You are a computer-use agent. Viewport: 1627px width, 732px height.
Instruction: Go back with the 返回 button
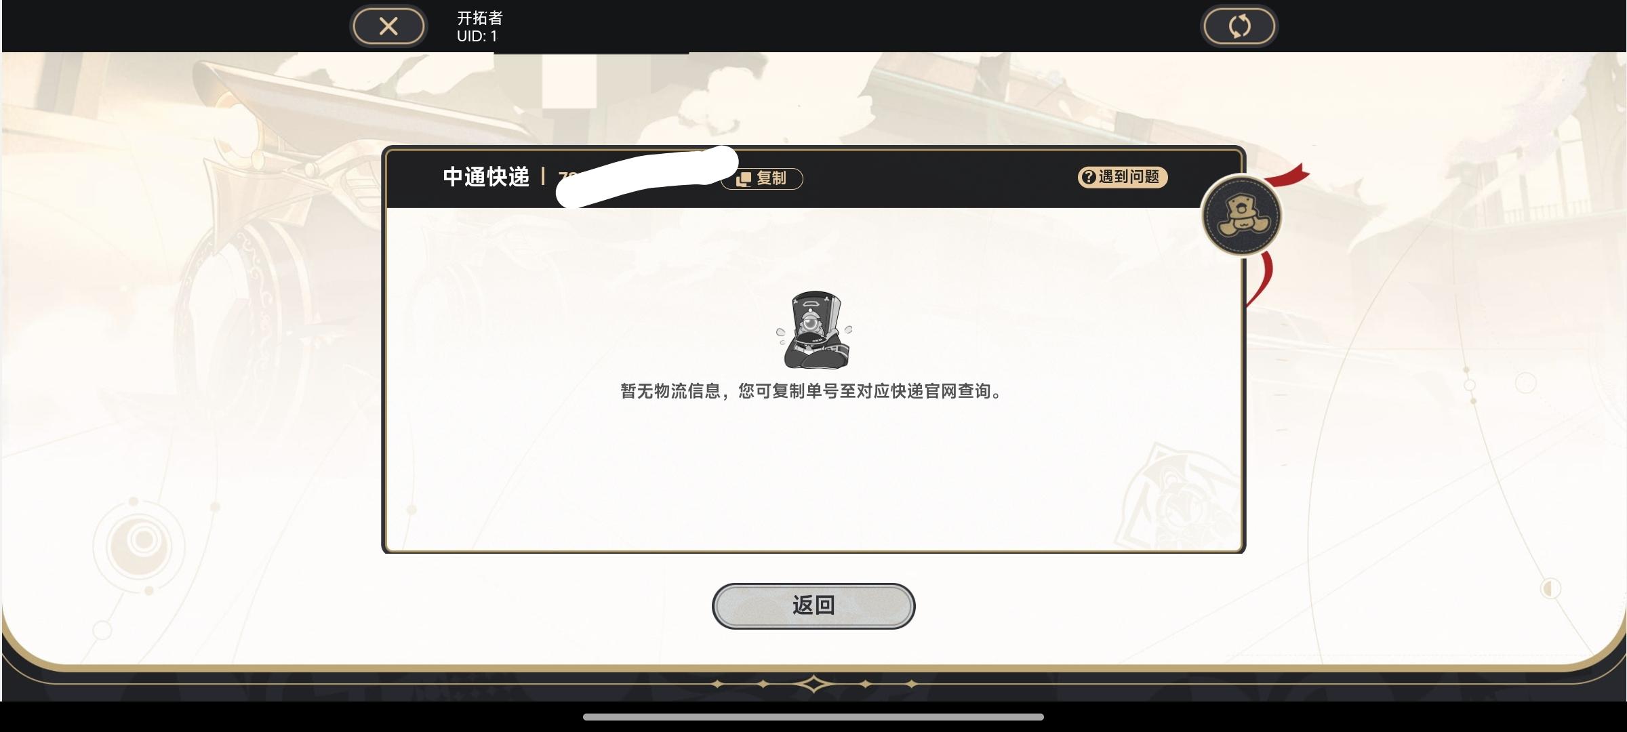[x=813, y=605]
